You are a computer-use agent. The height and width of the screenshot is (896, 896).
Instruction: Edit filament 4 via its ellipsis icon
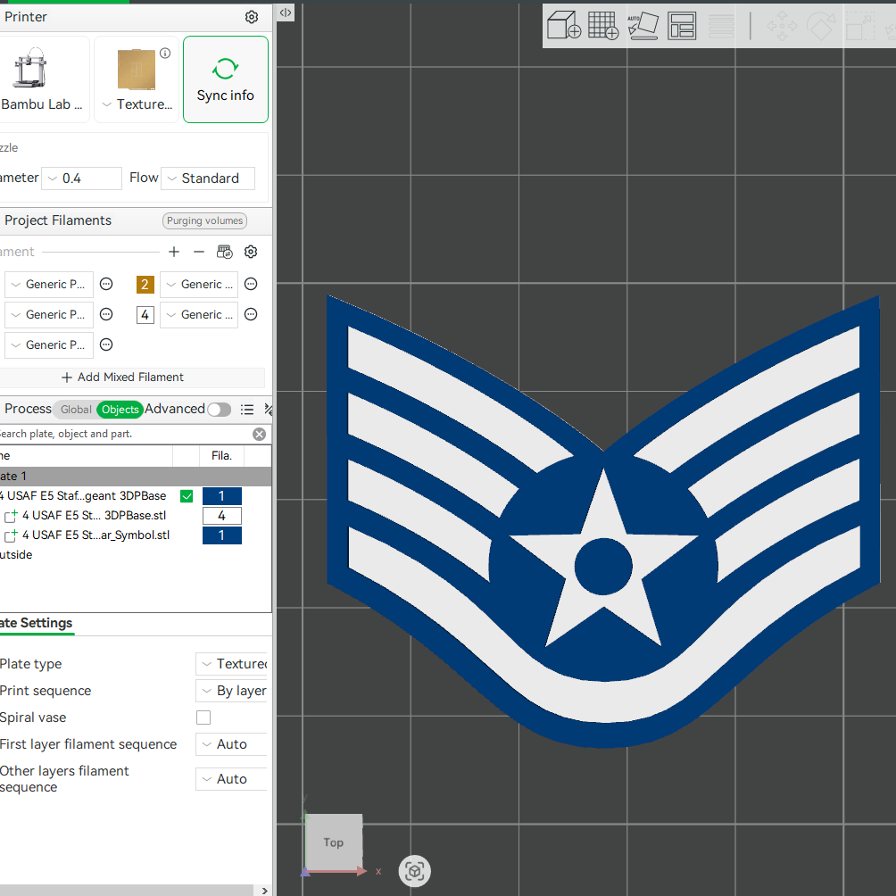[251, 314]
